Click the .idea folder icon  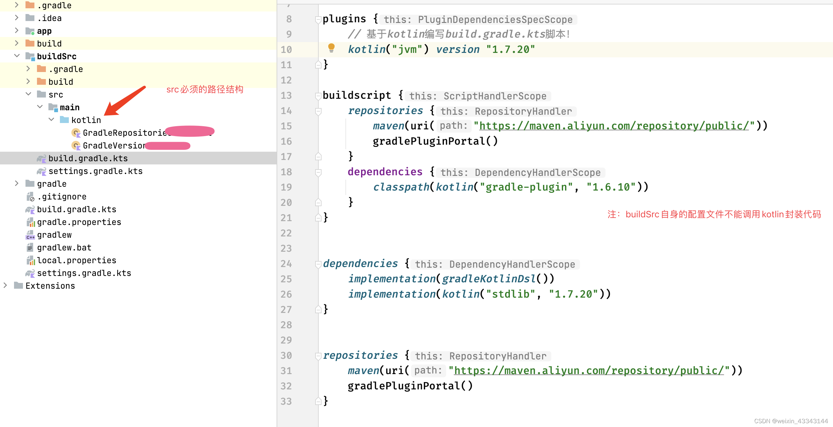click(x=30, y=18)
